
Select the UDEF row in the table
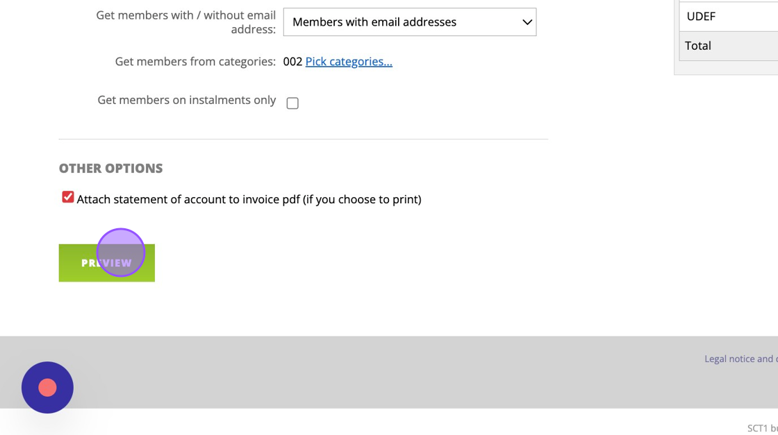pos(728,16)
